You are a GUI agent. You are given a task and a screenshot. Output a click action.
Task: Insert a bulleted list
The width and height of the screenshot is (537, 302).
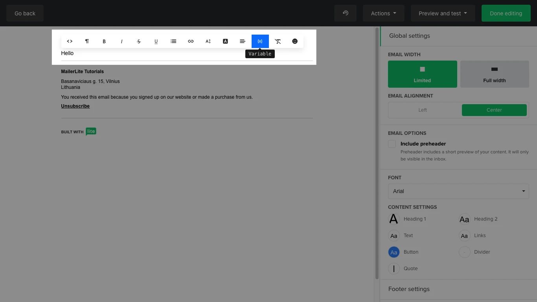[173, 41]
